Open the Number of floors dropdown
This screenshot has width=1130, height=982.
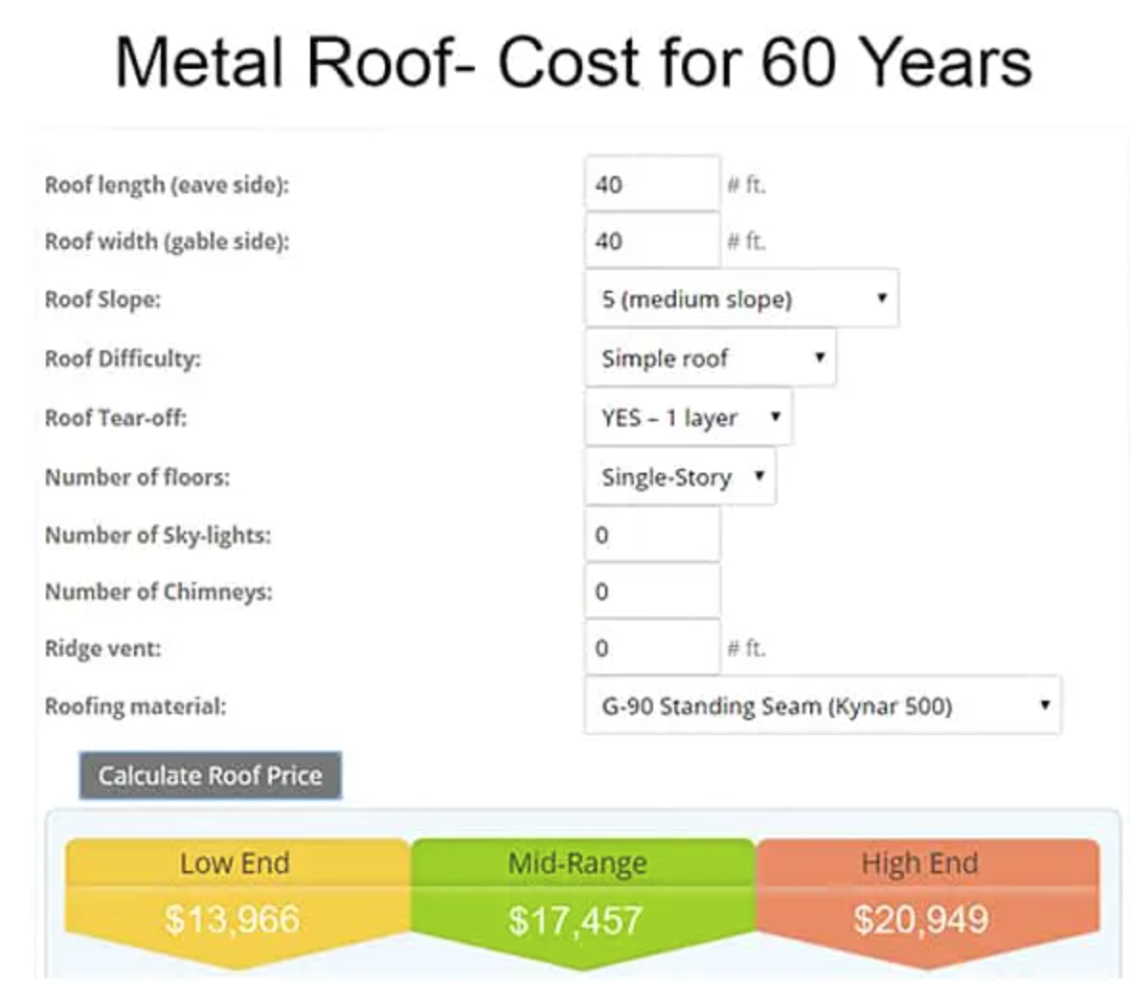click(680, 477)
